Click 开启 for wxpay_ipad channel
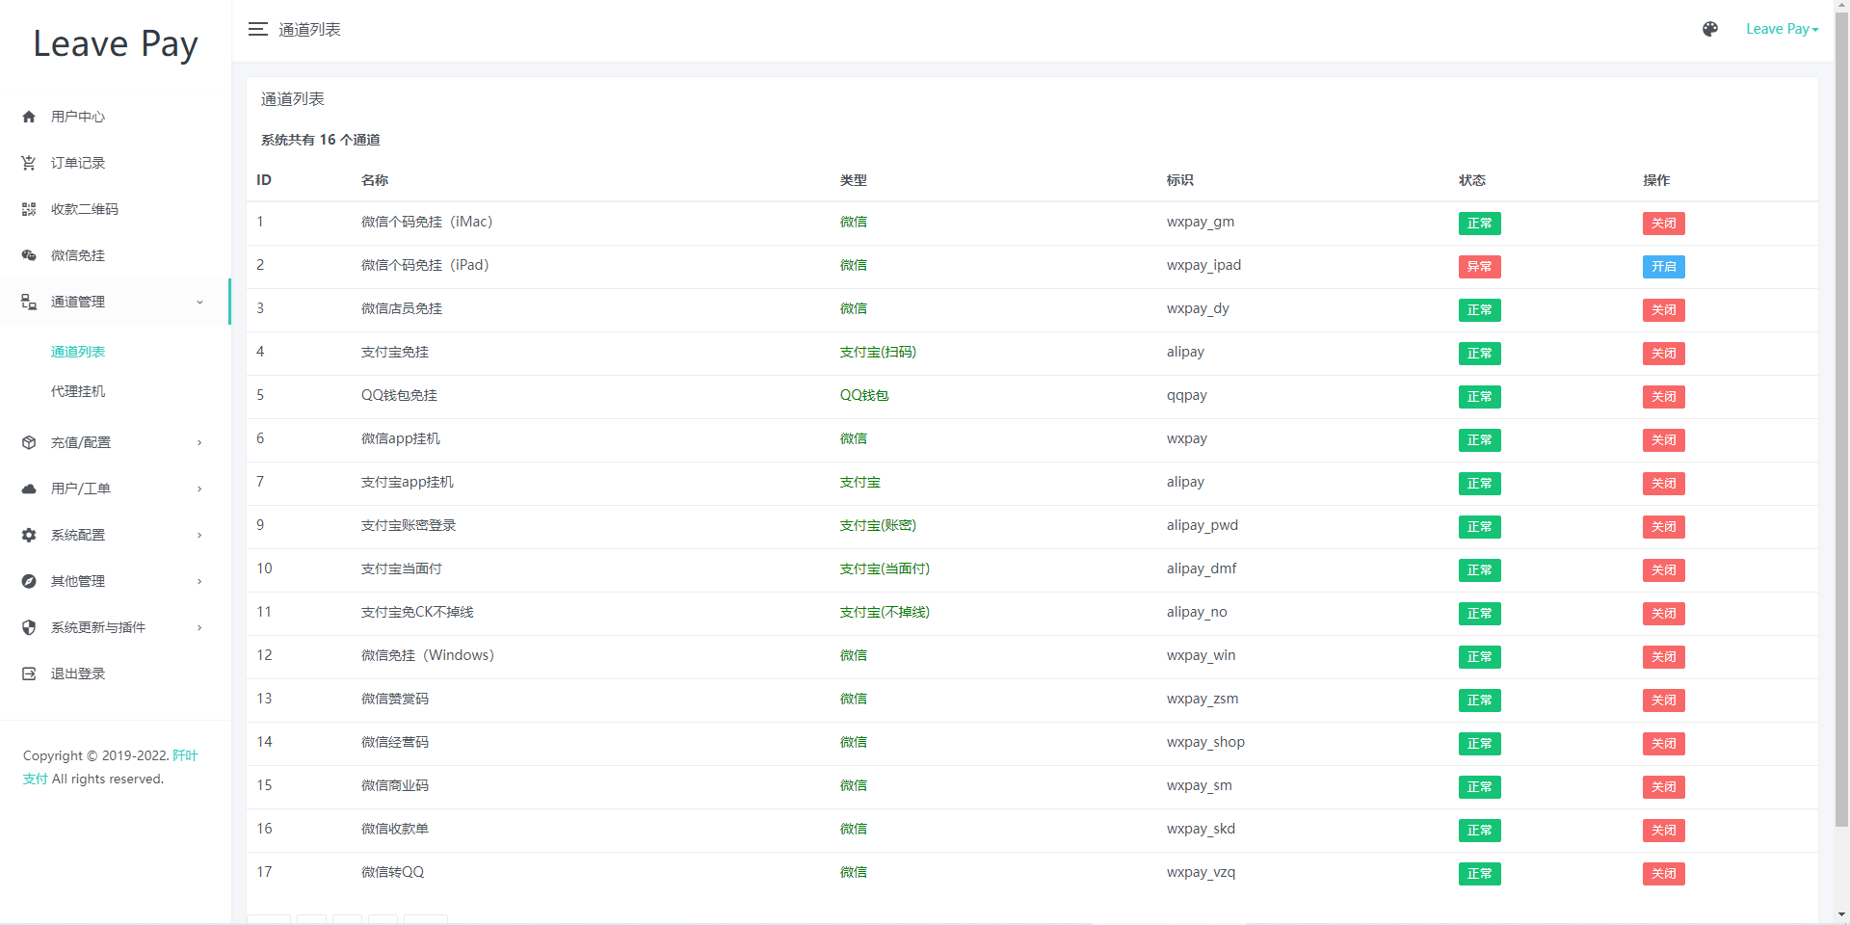The width and height of the screenshot is (1850, 925). [x=1664, y=267]
